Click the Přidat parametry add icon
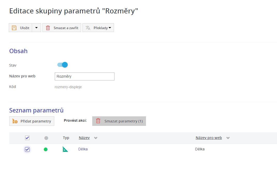Screen dimensions: 277x179 [15, 121]
